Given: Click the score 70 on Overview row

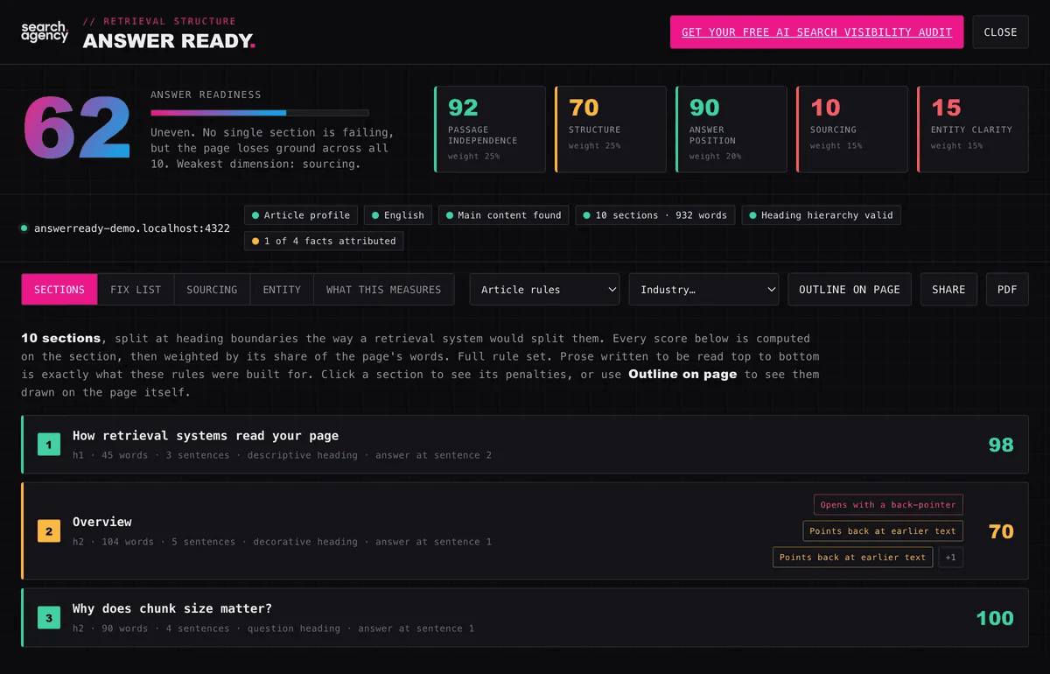Looking at the screenshot, I should point(1001,531).
